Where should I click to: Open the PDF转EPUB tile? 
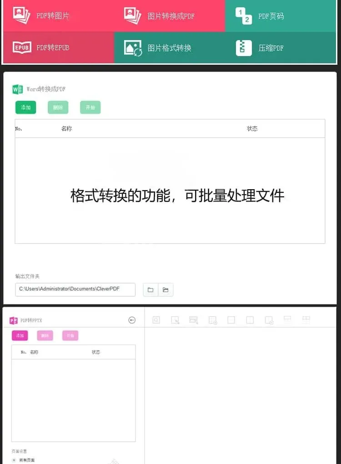59,47
